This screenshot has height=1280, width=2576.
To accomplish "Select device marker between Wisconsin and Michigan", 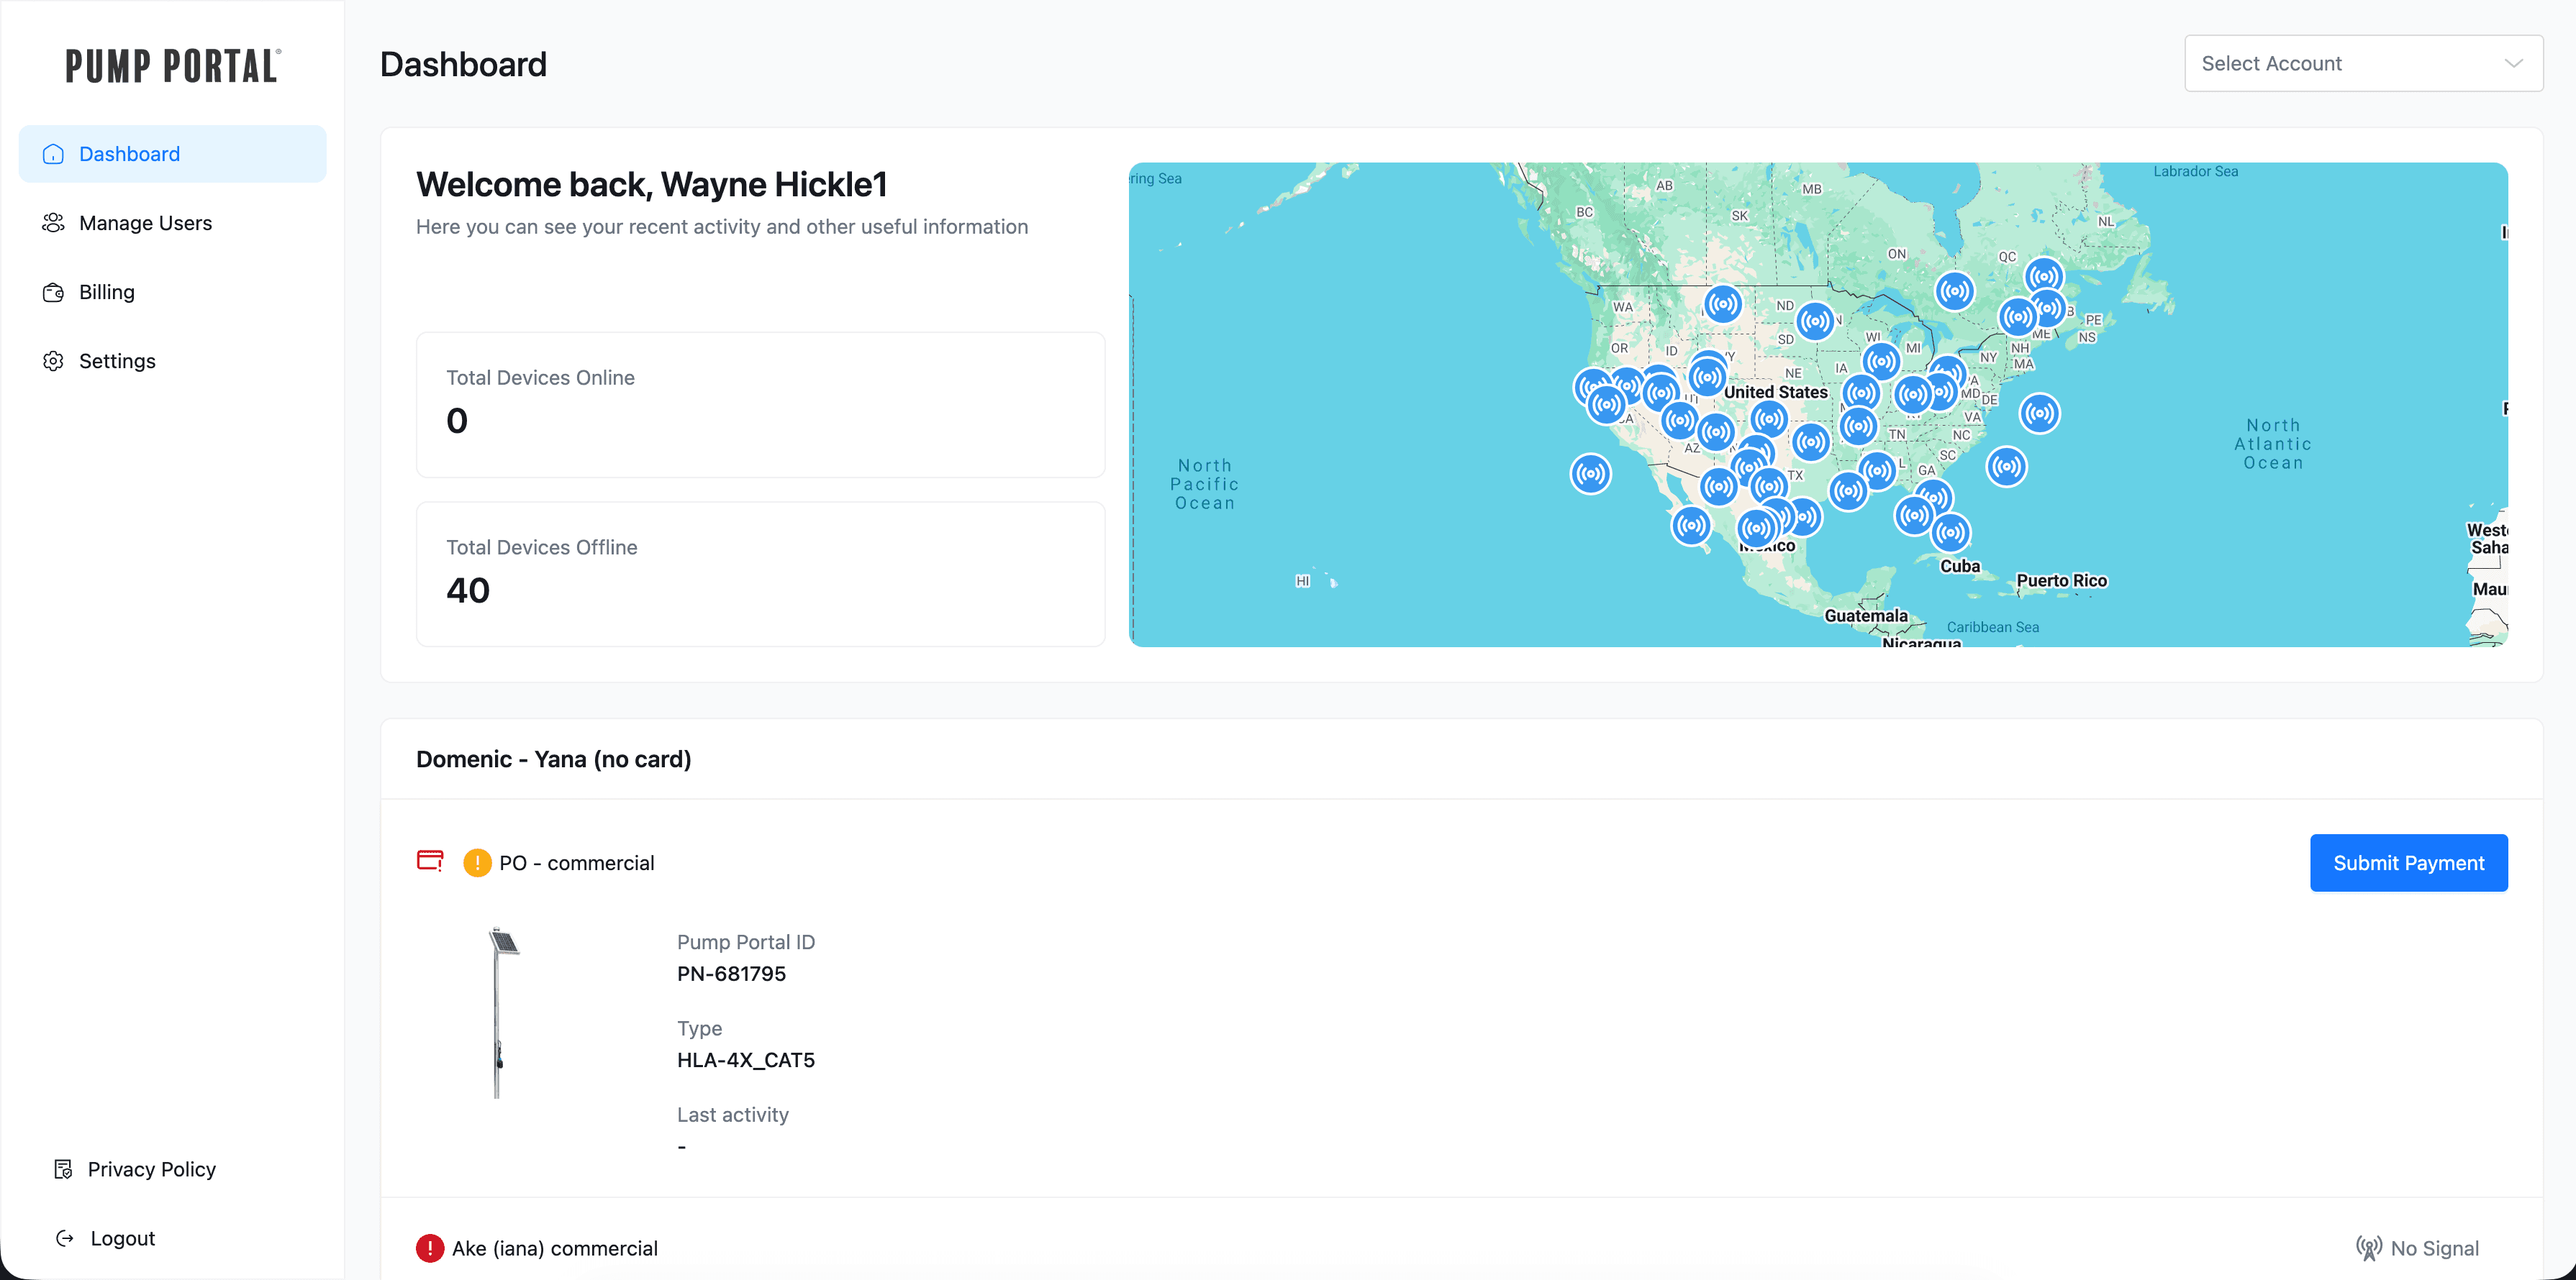I will (x=1881, y=361).
